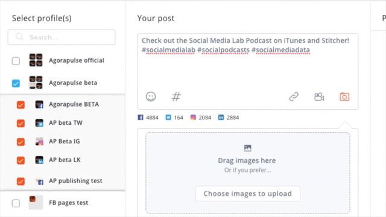Click the search magnifier icon
The image size is (386, 217).
tap(19, 37)
